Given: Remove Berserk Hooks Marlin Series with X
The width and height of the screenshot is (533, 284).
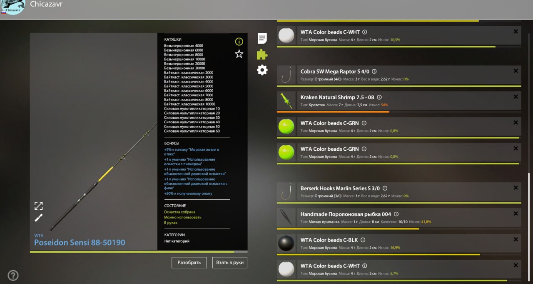Looking at the screenshot, I should pos(516,188).
